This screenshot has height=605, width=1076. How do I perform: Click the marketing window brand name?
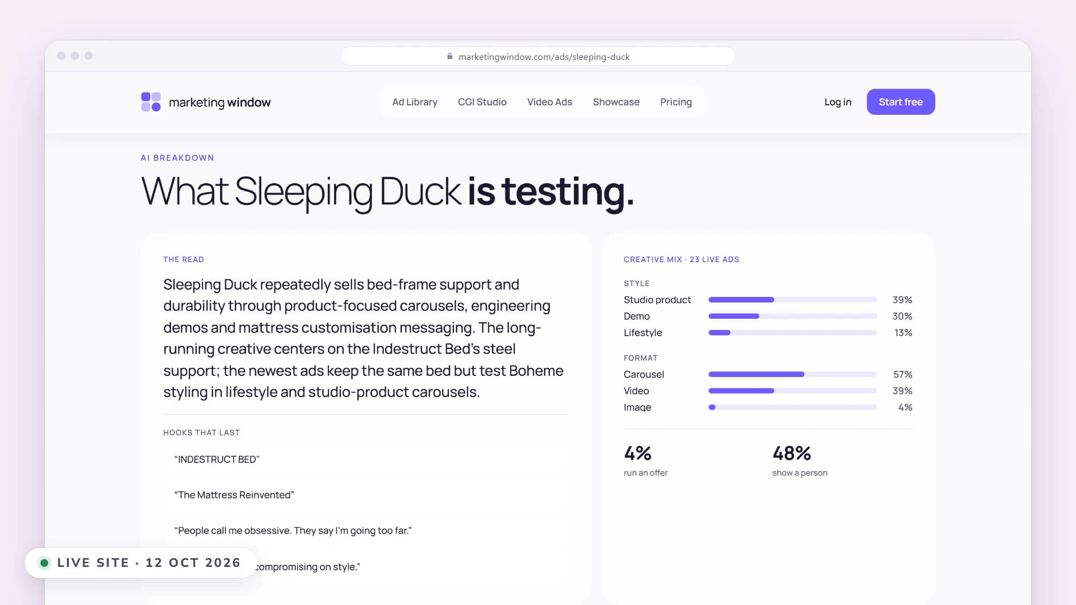click(220, 103)
